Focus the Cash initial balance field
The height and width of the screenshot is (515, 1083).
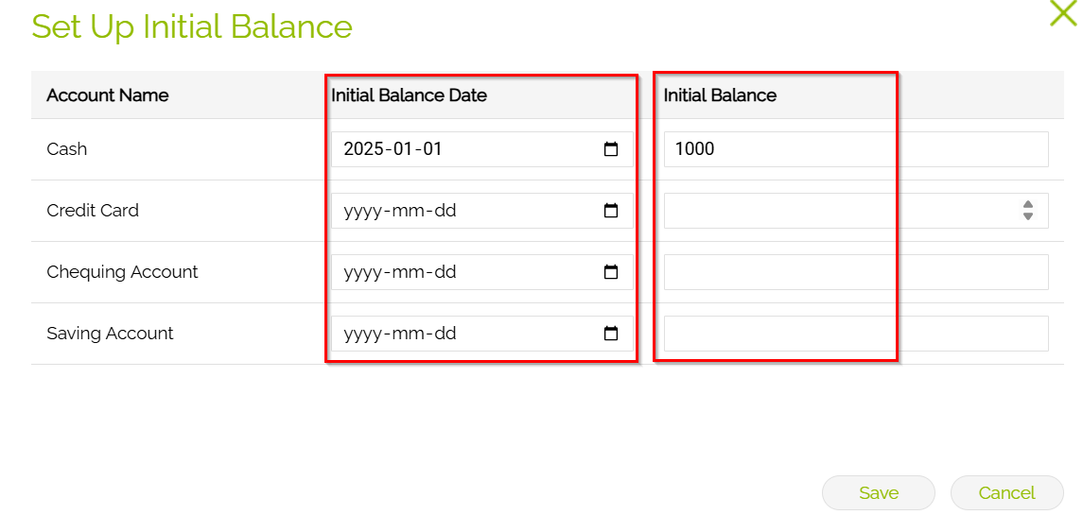[x=855, y=149]
